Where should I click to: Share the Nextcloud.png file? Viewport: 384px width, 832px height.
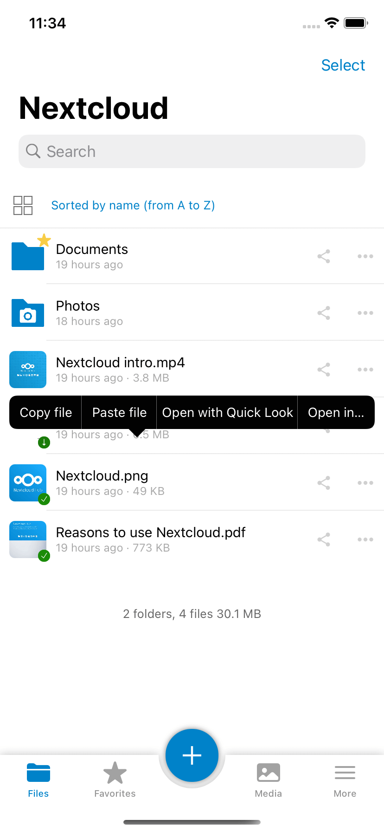324,483
